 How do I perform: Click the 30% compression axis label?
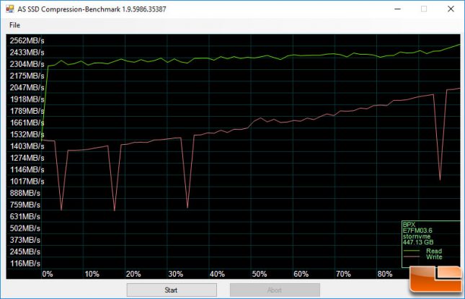pyautogui.click(x=176, y=274)
